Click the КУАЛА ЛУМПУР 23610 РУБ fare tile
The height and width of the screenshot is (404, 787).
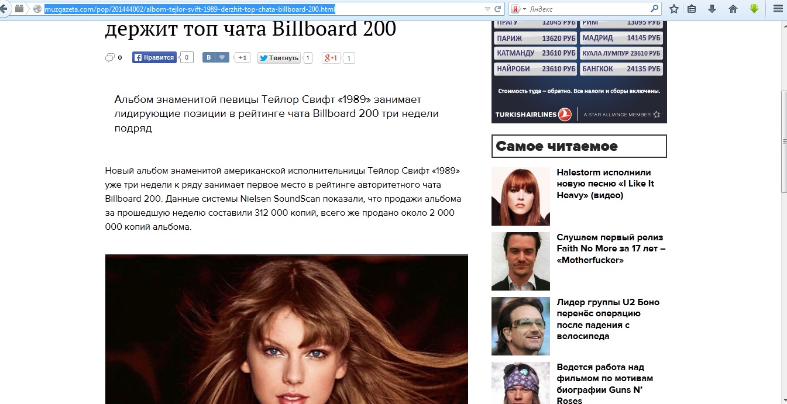pyautogui.click(x=621, y=53)
